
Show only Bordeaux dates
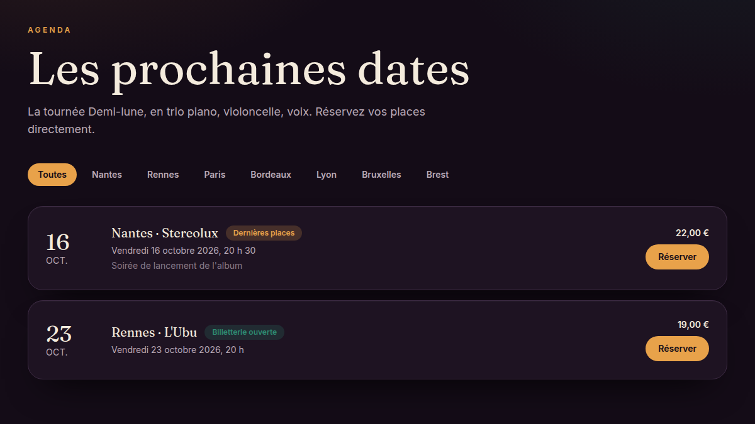pos(271,175)
